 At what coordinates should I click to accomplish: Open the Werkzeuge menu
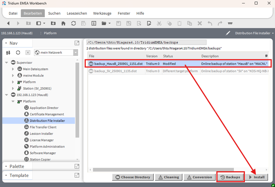(102, 13)
